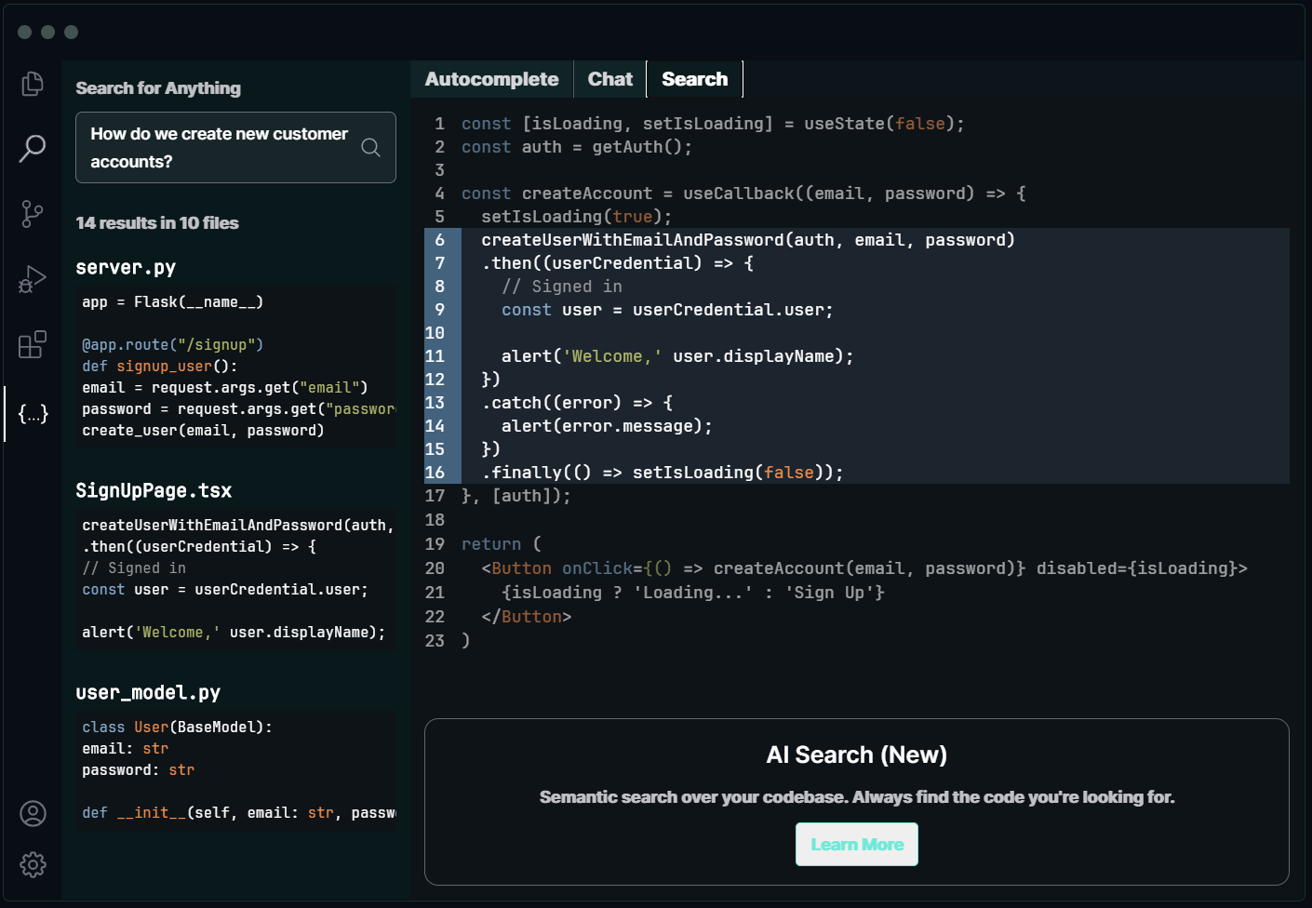Viewport: 1312px width, 908px height.
Task: Click the Button onClick line 20
Action: 864,568
